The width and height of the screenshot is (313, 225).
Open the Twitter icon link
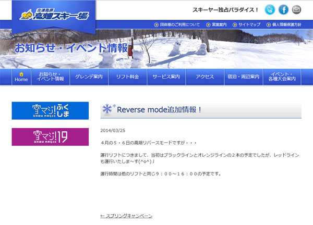pos(270,10)
